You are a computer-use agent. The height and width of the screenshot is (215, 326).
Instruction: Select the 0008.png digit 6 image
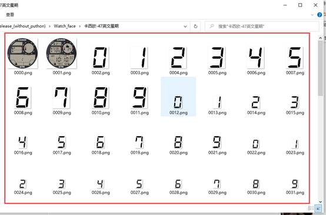(23, 98)
